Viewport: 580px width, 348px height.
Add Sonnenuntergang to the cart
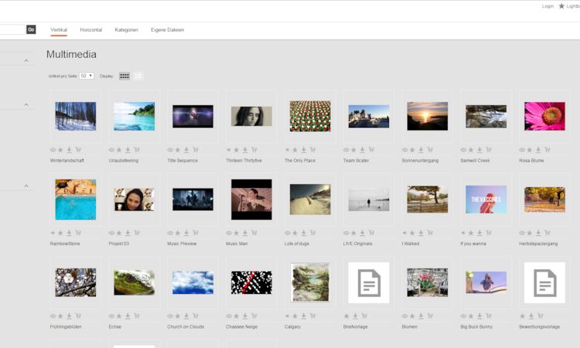coord(430,150)
